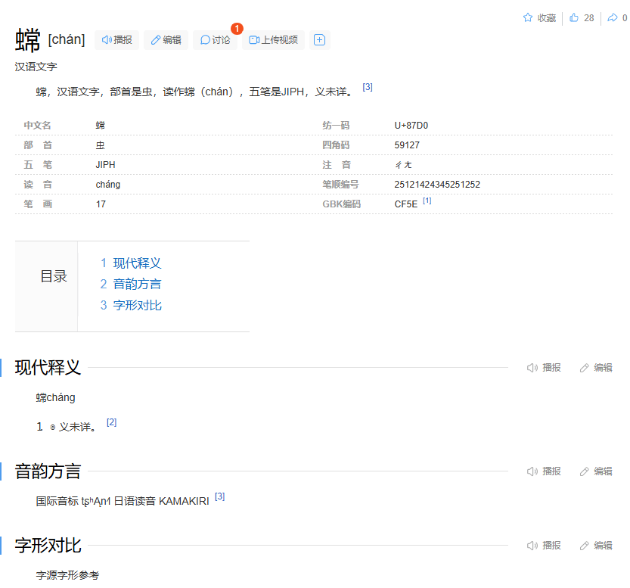Play 播报 for 现代释义 section

[x=544, y=368]
